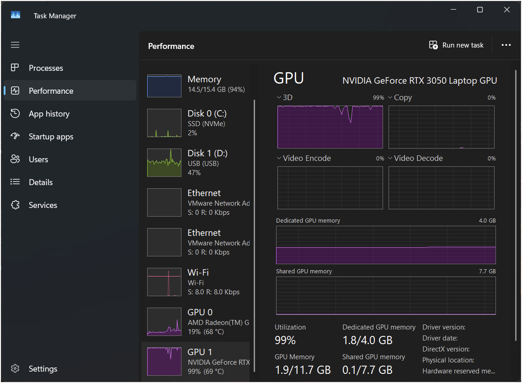
Task: Select the GPU 1 NVIDIA thumbnail
Action: click(164, 361)
